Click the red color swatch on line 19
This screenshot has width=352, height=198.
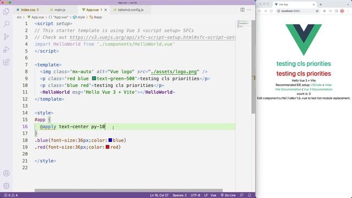[108, 147]
